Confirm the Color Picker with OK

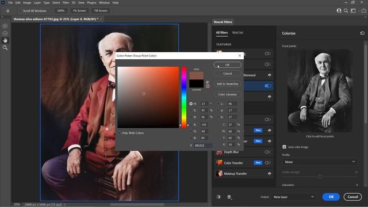pos(228,65)
